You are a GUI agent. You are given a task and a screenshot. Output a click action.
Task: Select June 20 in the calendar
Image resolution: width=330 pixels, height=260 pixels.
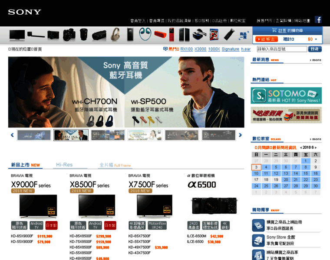(x=286, y=179)
